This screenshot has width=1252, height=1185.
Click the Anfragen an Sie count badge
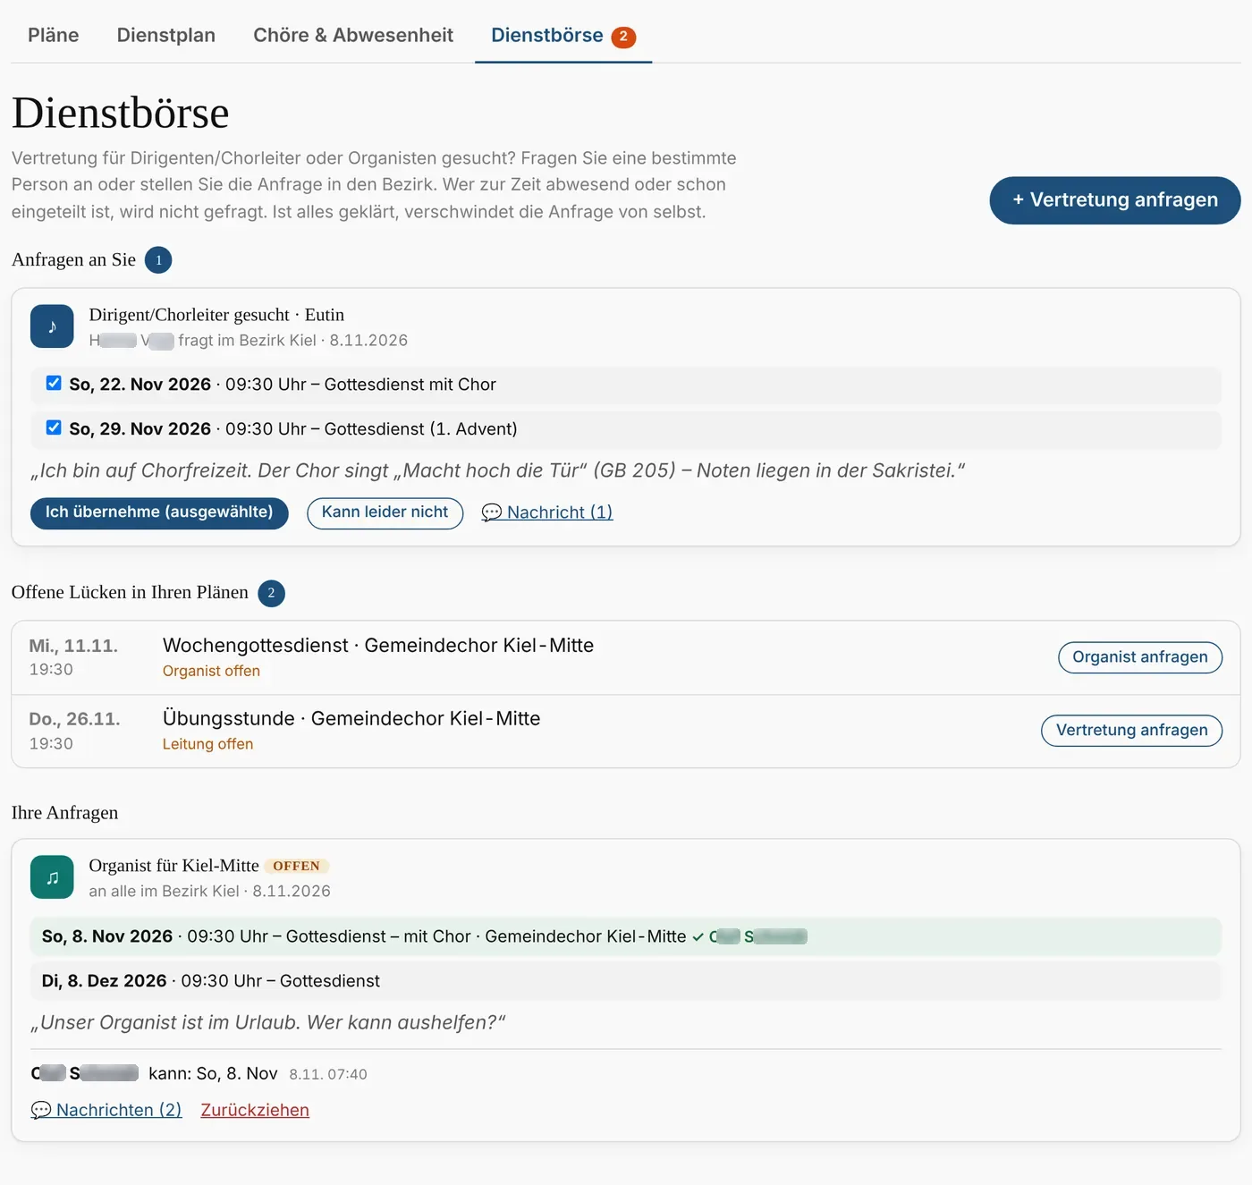click(158, 260)
